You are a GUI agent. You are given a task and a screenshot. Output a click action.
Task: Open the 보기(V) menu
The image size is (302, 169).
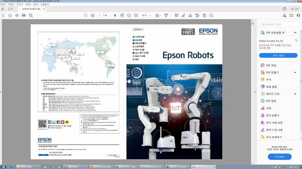tap(20, 4)
